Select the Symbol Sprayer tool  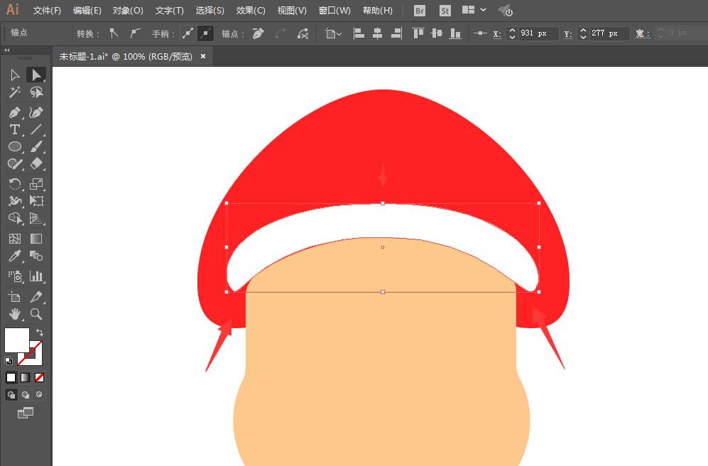(15, 276)
